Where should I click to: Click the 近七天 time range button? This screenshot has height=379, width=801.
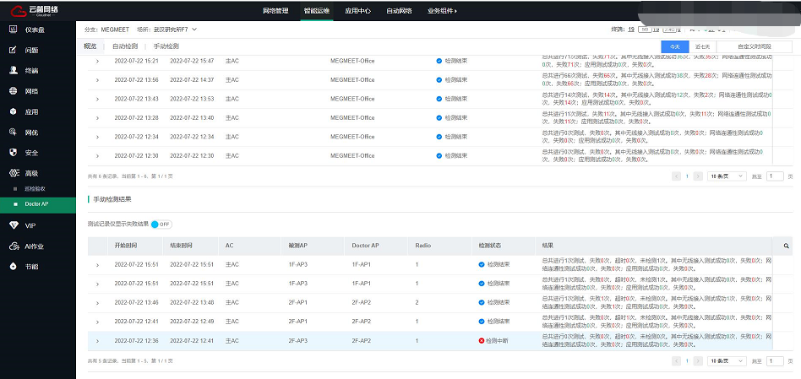702,46
